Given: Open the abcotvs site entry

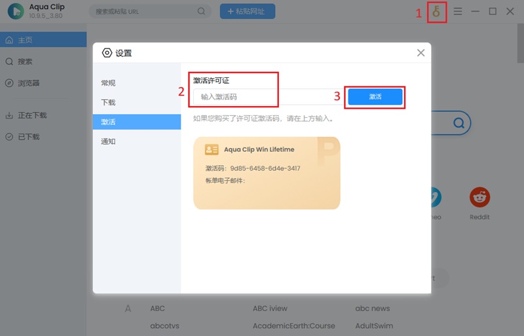Looking at the screenshot, I should [164, 326].
